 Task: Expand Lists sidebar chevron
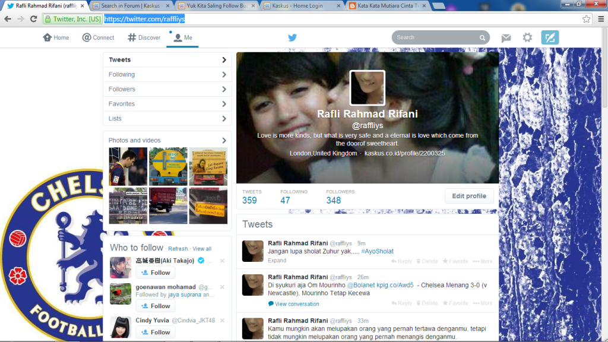[224, 119]
